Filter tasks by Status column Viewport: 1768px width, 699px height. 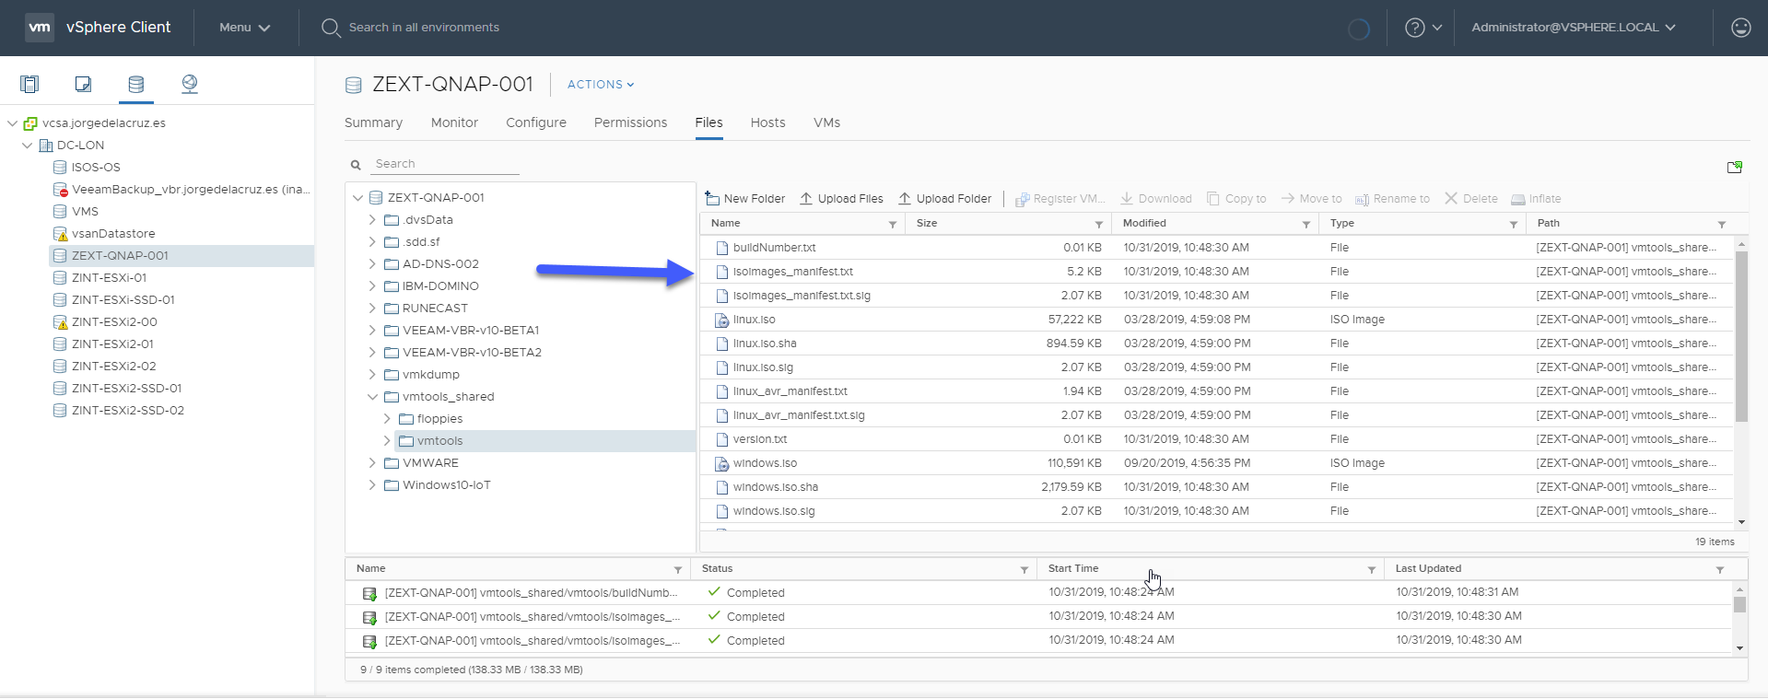(x=1025, y=570)
